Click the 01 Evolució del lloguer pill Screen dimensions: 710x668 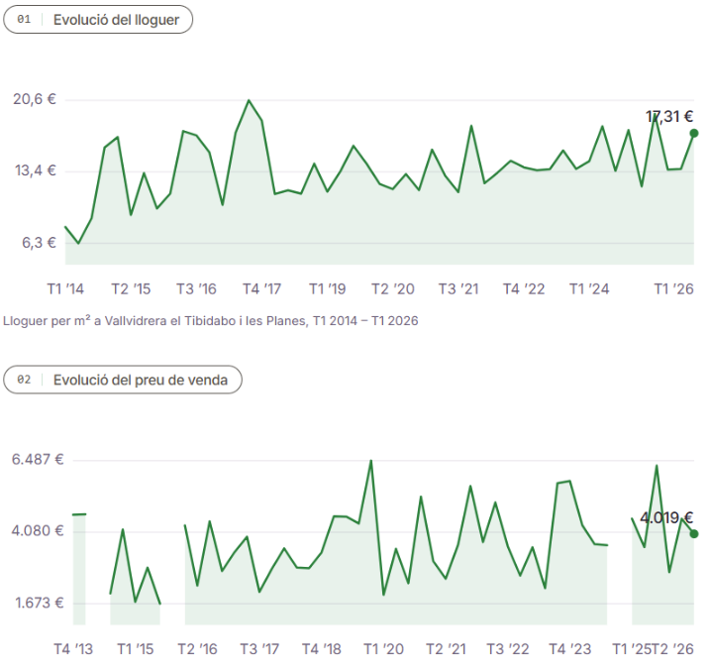click(98, 20)
